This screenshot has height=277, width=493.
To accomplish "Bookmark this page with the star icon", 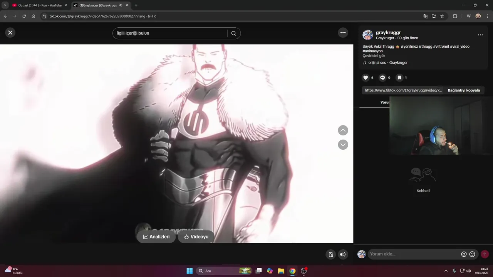I will pos(442,16).
